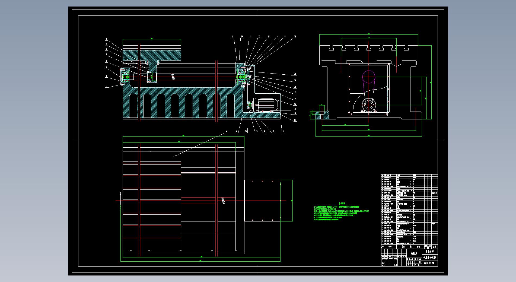Click the hatched table top in the section view
This screenshot has width=516, height=282.
pyautogui.click(x=152, y=55)
